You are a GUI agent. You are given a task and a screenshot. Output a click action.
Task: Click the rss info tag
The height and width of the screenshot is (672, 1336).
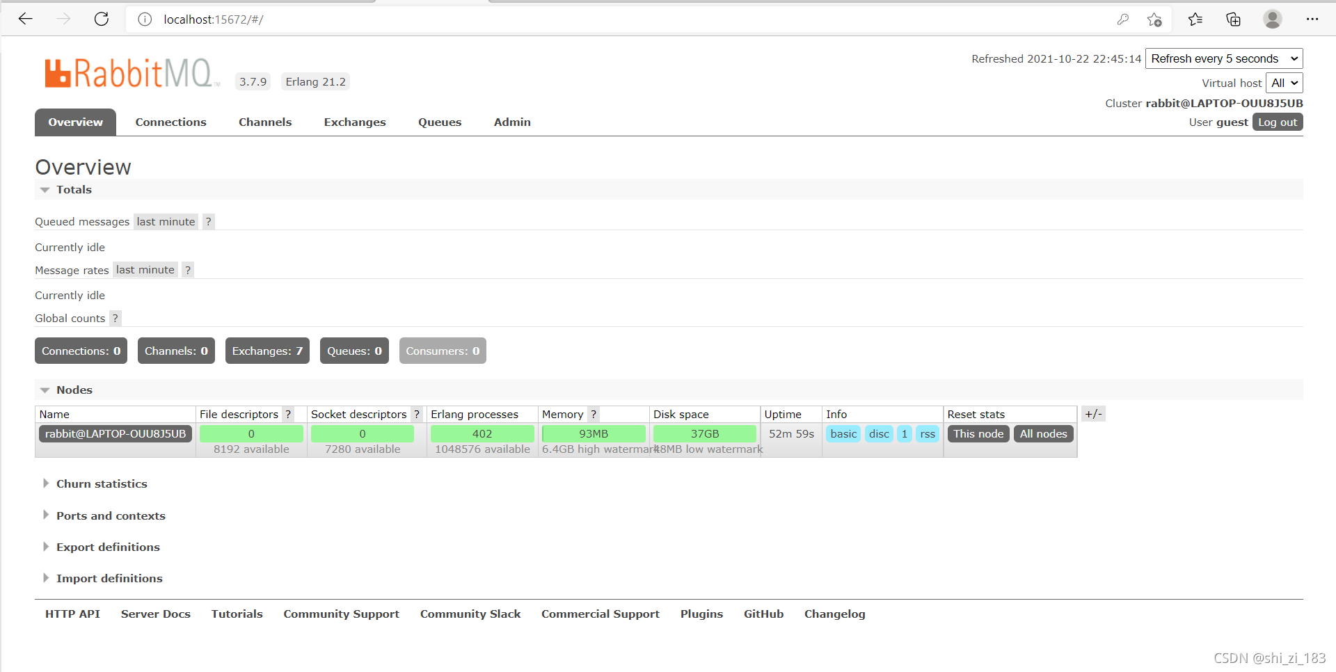[928, 433]
